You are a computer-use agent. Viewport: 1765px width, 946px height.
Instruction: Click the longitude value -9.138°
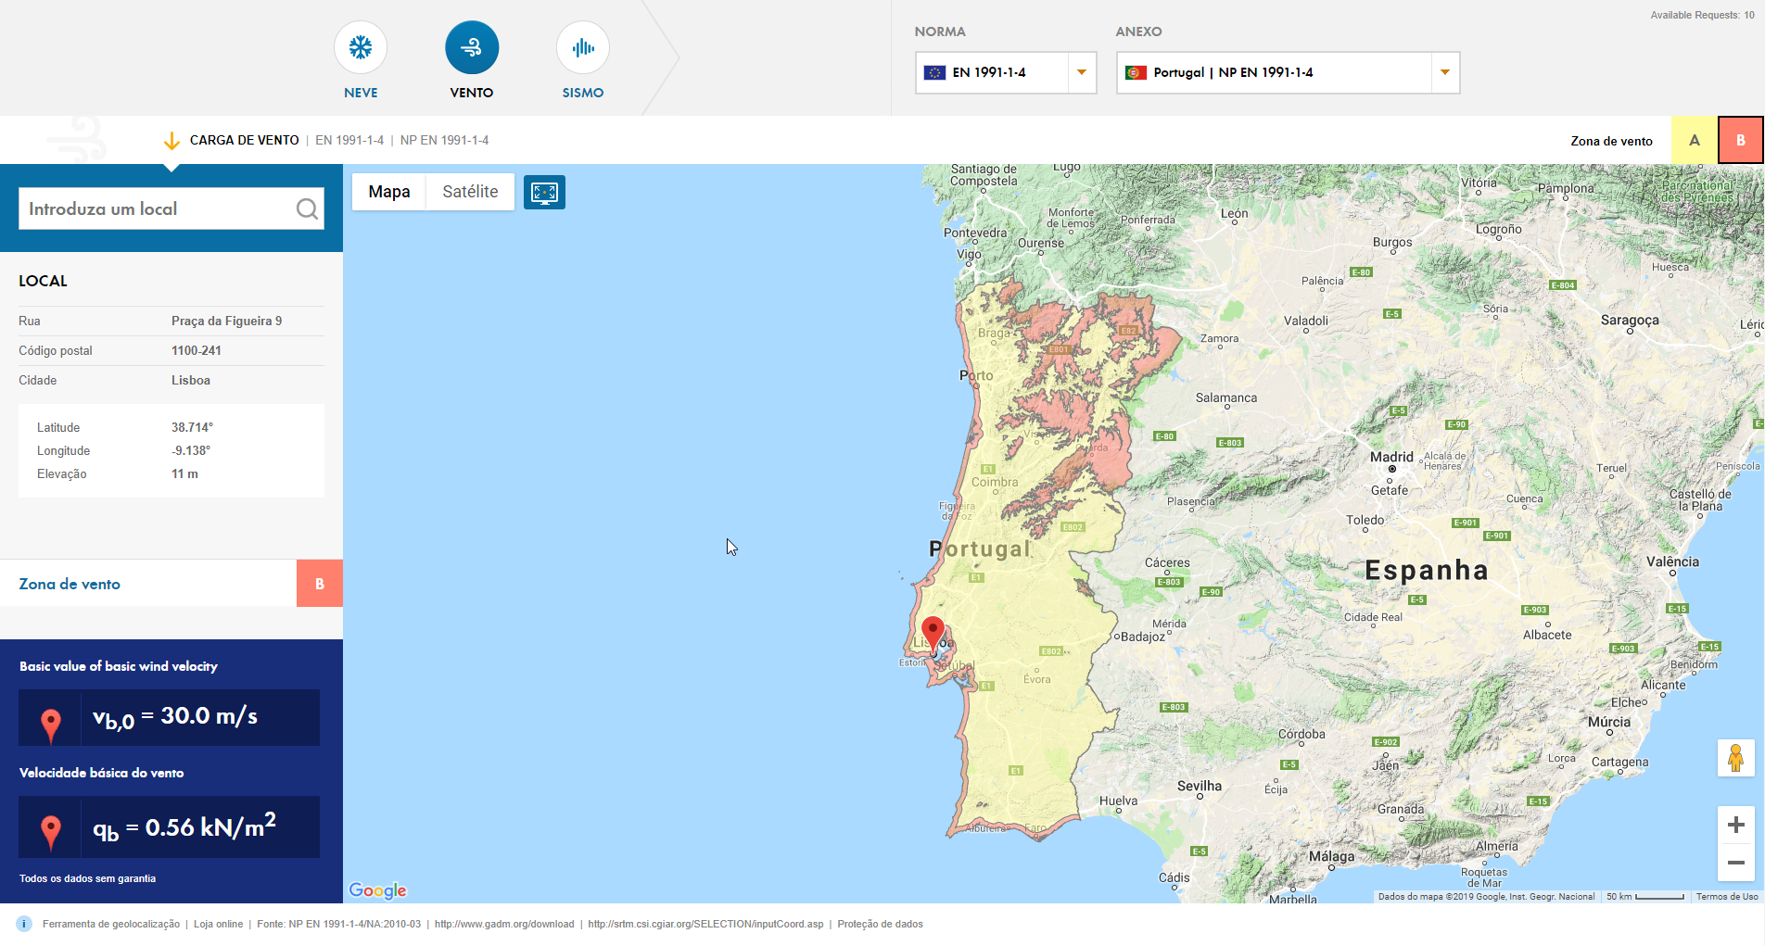[191, 451]
